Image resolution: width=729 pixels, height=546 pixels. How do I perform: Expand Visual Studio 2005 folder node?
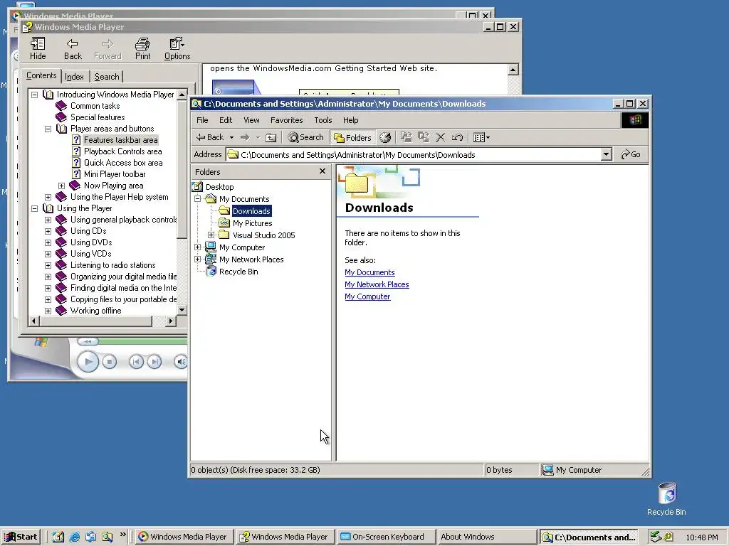tap(211, 235)
